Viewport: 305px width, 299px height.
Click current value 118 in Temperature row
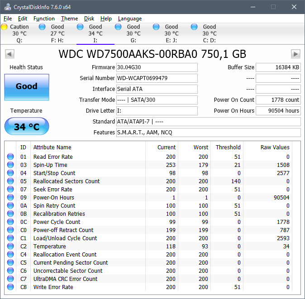point(171,247)
